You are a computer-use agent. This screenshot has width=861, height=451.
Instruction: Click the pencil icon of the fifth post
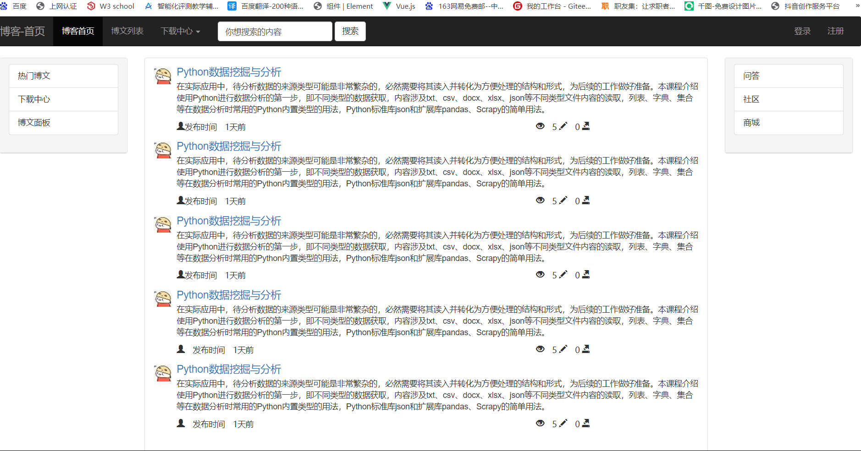[x=563, y=423]
